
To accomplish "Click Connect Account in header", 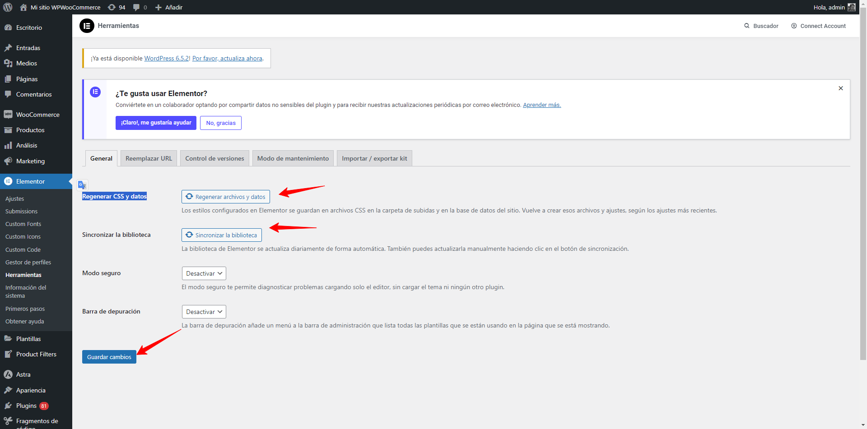I will (818, 26).
